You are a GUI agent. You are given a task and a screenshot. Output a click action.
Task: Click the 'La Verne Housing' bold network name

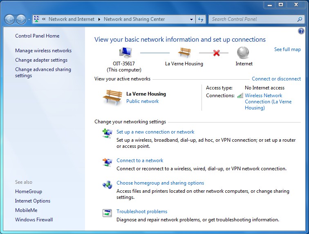click(x=146, y=94)
